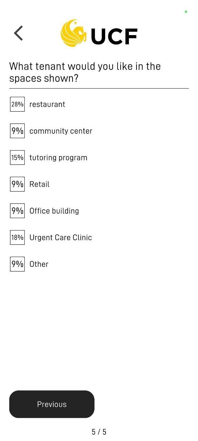This screenshot has width=198, height=441.
Task: Click the Urgent Care Clinic label
Action: coord(61,237)
